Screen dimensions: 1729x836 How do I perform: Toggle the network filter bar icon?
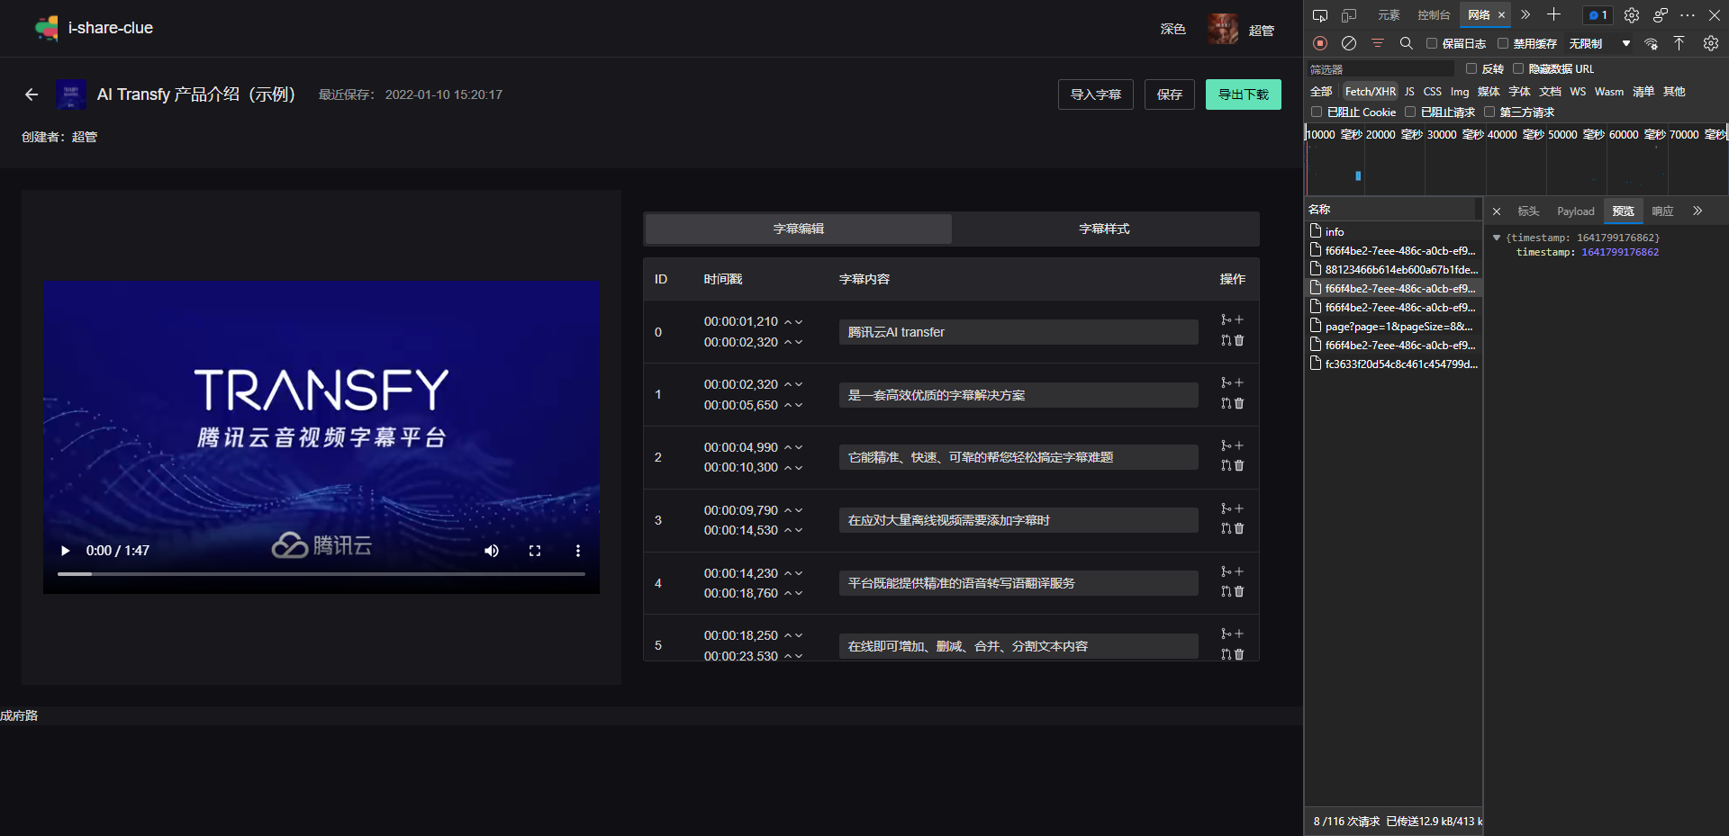(1378, 43)
